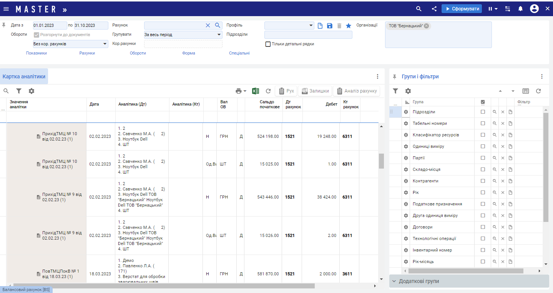Click the Дата з start date field
Viewport: 553px width, 293px height.
[50, 25]
